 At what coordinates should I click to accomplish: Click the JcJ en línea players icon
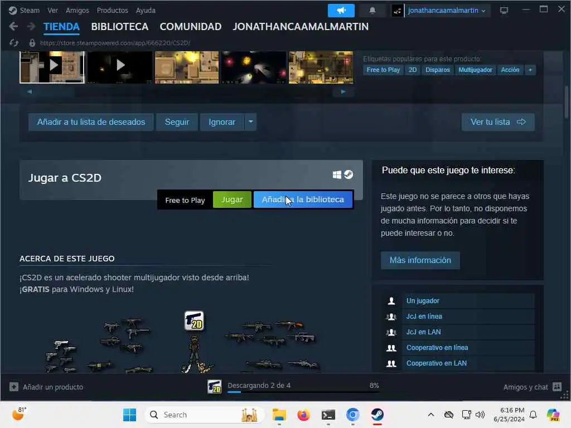(x=391, y=317)
